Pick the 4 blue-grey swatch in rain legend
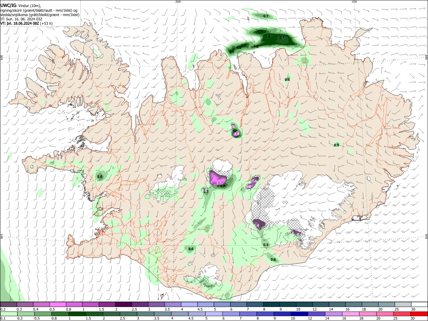Viewport: 428px width, 321px height. 180,314
